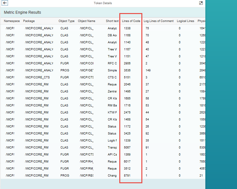Click comment lines value 37
237x189 pixels.
[147, 84]
